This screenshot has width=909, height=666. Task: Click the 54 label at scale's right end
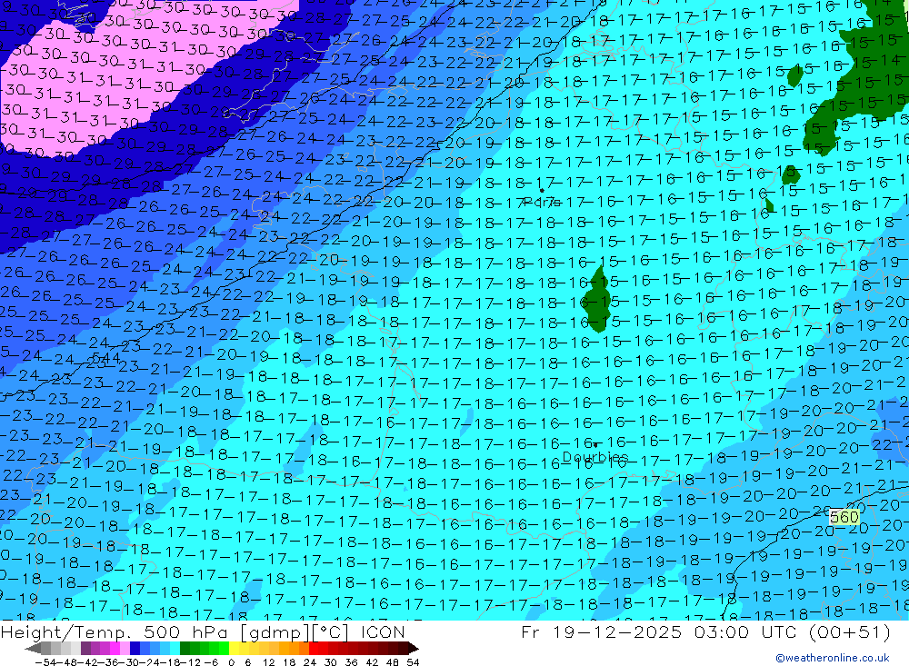point(413,662)
